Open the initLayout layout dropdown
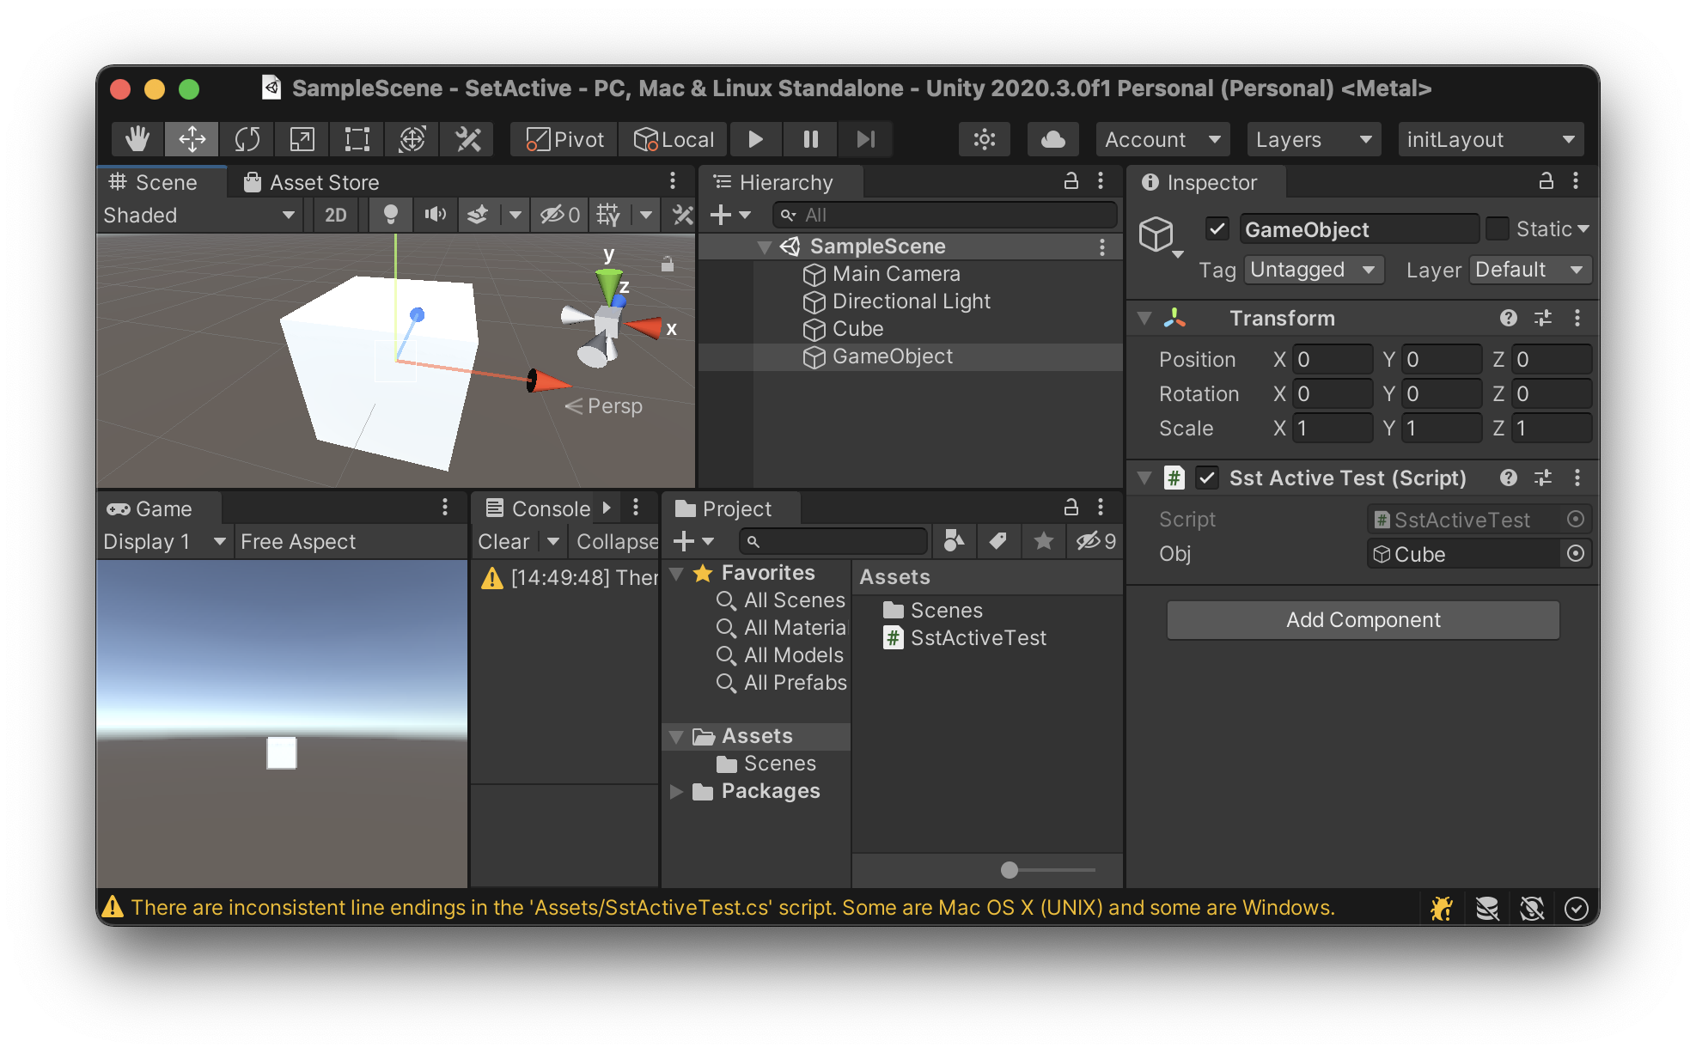The width and height of the screenshot is (1696, 1053). click(x=1491, y=138)
